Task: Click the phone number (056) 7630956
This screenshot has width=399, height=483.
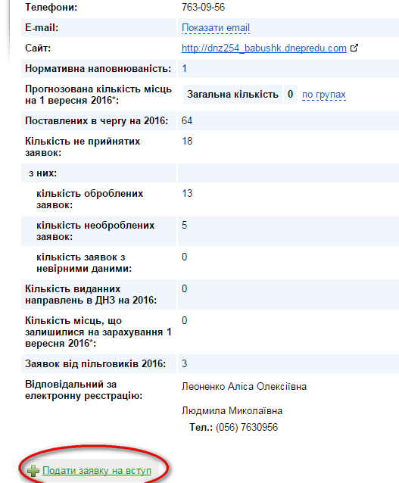Action: [x=247, y=427]
